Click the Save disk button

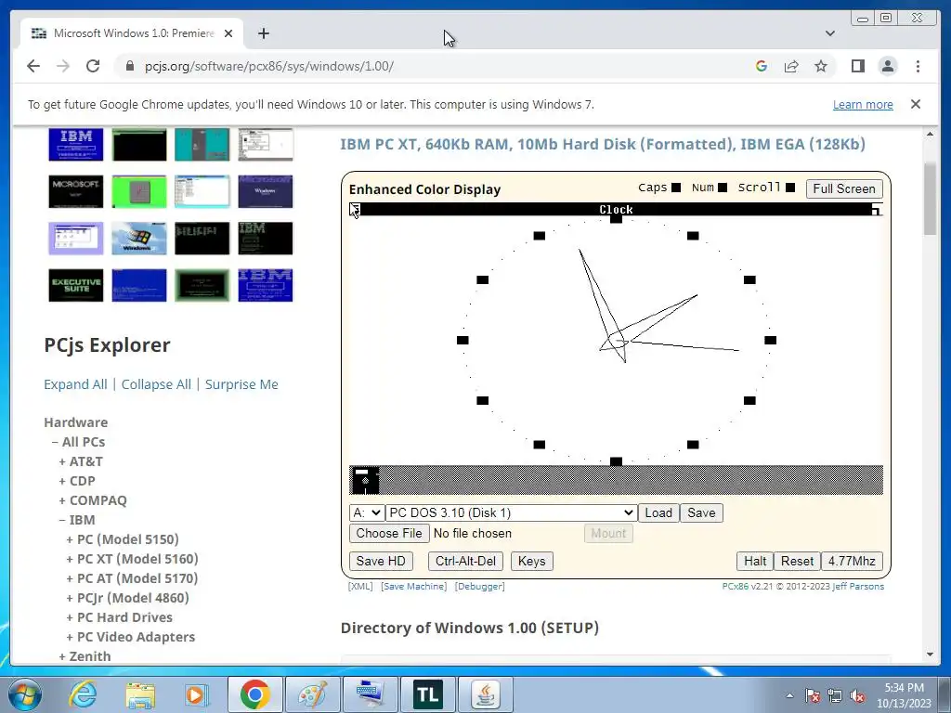[x=701, y=512]
